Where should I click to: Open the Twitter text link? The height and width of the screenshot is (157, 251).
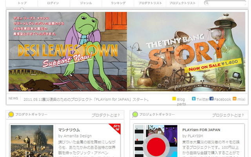point(203,99)
